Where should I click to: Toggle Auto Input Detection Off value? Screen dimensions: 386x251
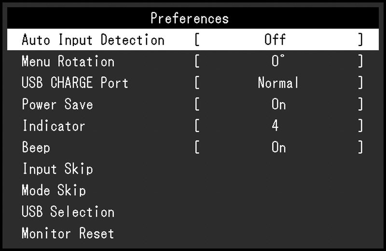tap(275, 40)
